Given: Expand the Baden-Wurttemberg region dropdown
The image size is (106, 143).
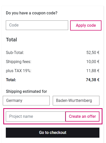Looking at the screenshot, I should 76,101.
